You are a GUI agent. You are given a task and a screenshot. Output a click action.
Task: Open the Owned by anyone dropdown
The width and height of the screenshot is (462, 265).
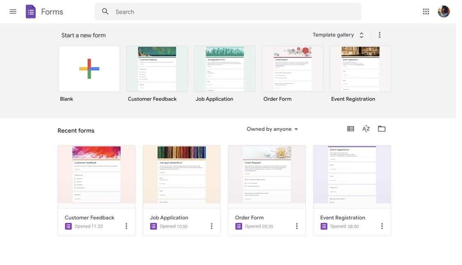coord(272,129)
